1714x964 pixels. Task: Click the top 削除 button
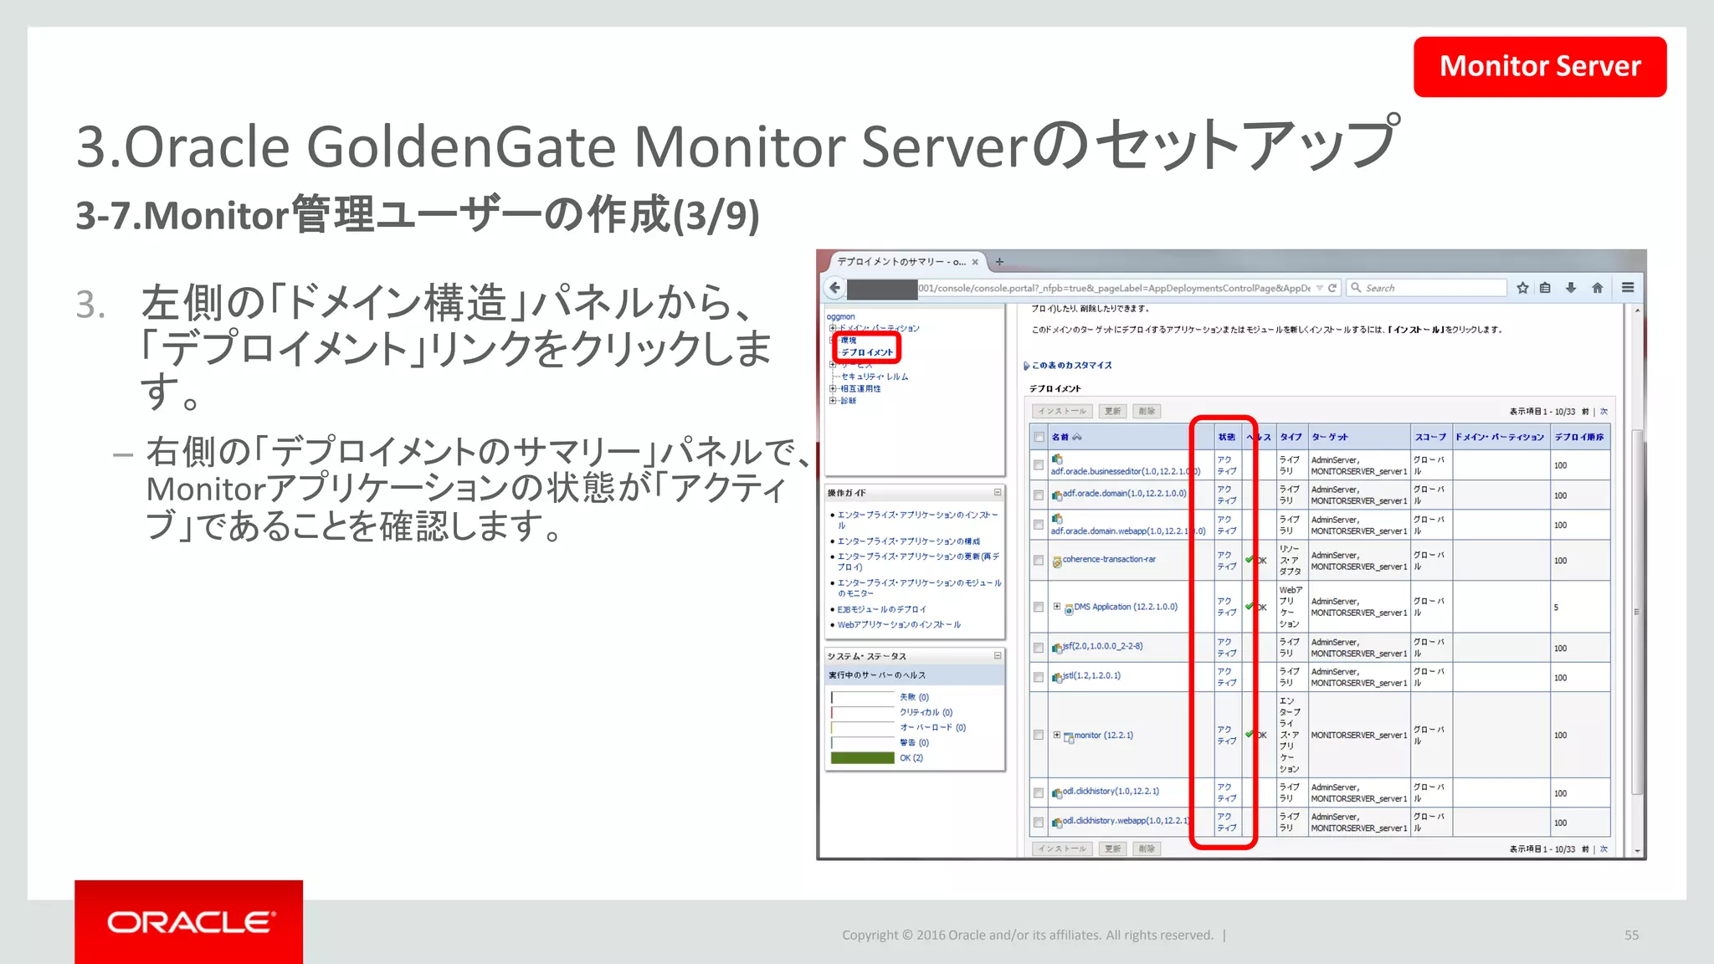pyautogui.click(x=1147, y=411)
